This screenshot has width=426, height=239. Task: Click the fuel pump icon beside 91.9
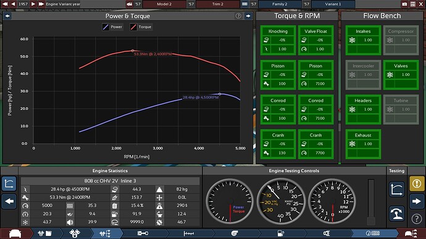tap(115, 214)
